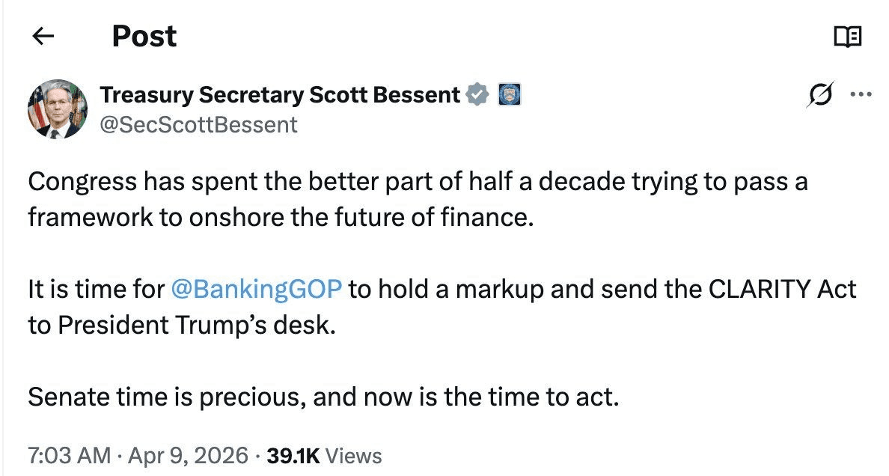Open Scott Bessent's profile avatar
The height and width of the screenshot is (476, 889).
coord(58,109)
